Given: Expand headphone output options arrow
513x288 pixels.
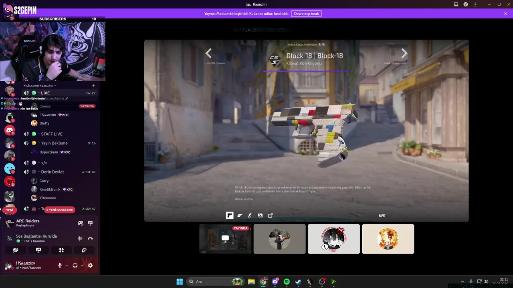Looking at the screenshot, I should click(82, 265).
